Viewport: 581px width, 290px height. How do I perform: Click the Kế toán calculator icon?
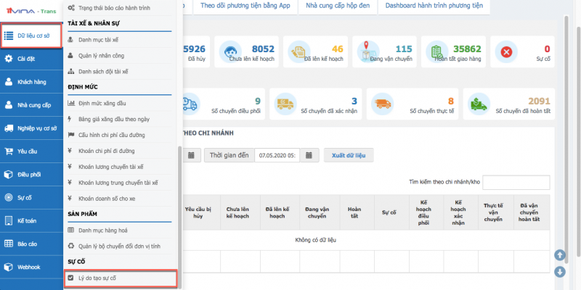(8, 219)
